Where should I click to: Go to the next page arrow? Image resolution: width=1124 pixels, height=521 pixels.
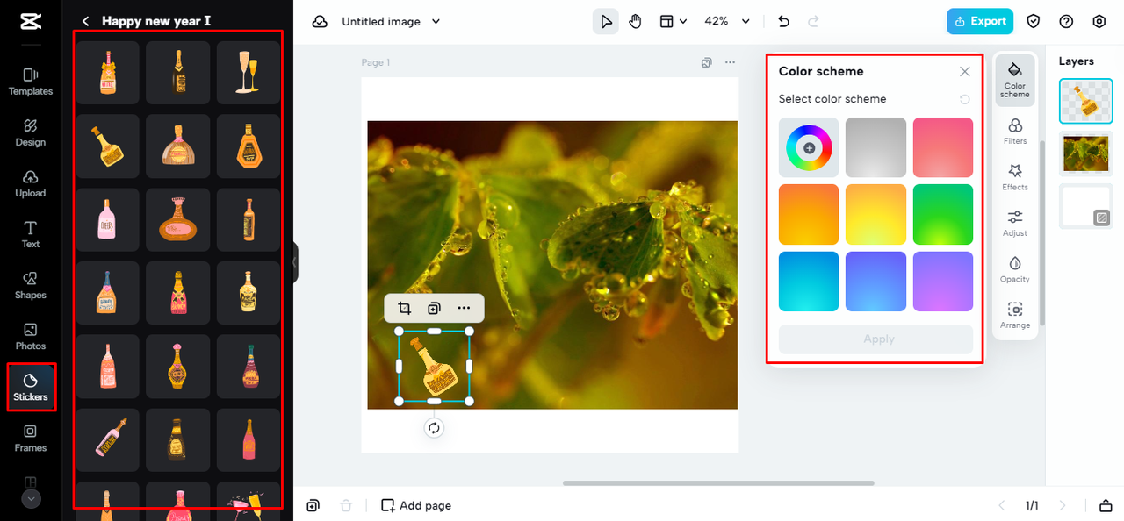[1063, 505]
